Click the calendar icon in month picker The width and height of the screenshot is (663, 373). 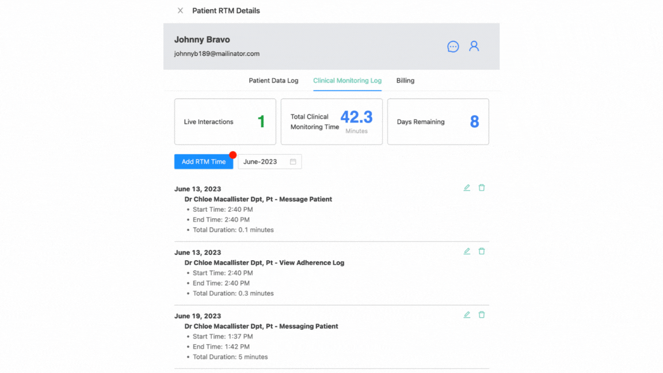click(x=293, y=162)
